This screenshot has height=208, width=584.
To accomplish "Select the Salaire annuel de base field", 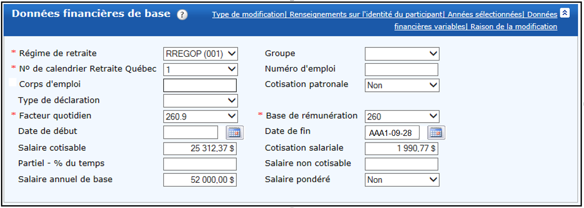I will click(200, 180).
